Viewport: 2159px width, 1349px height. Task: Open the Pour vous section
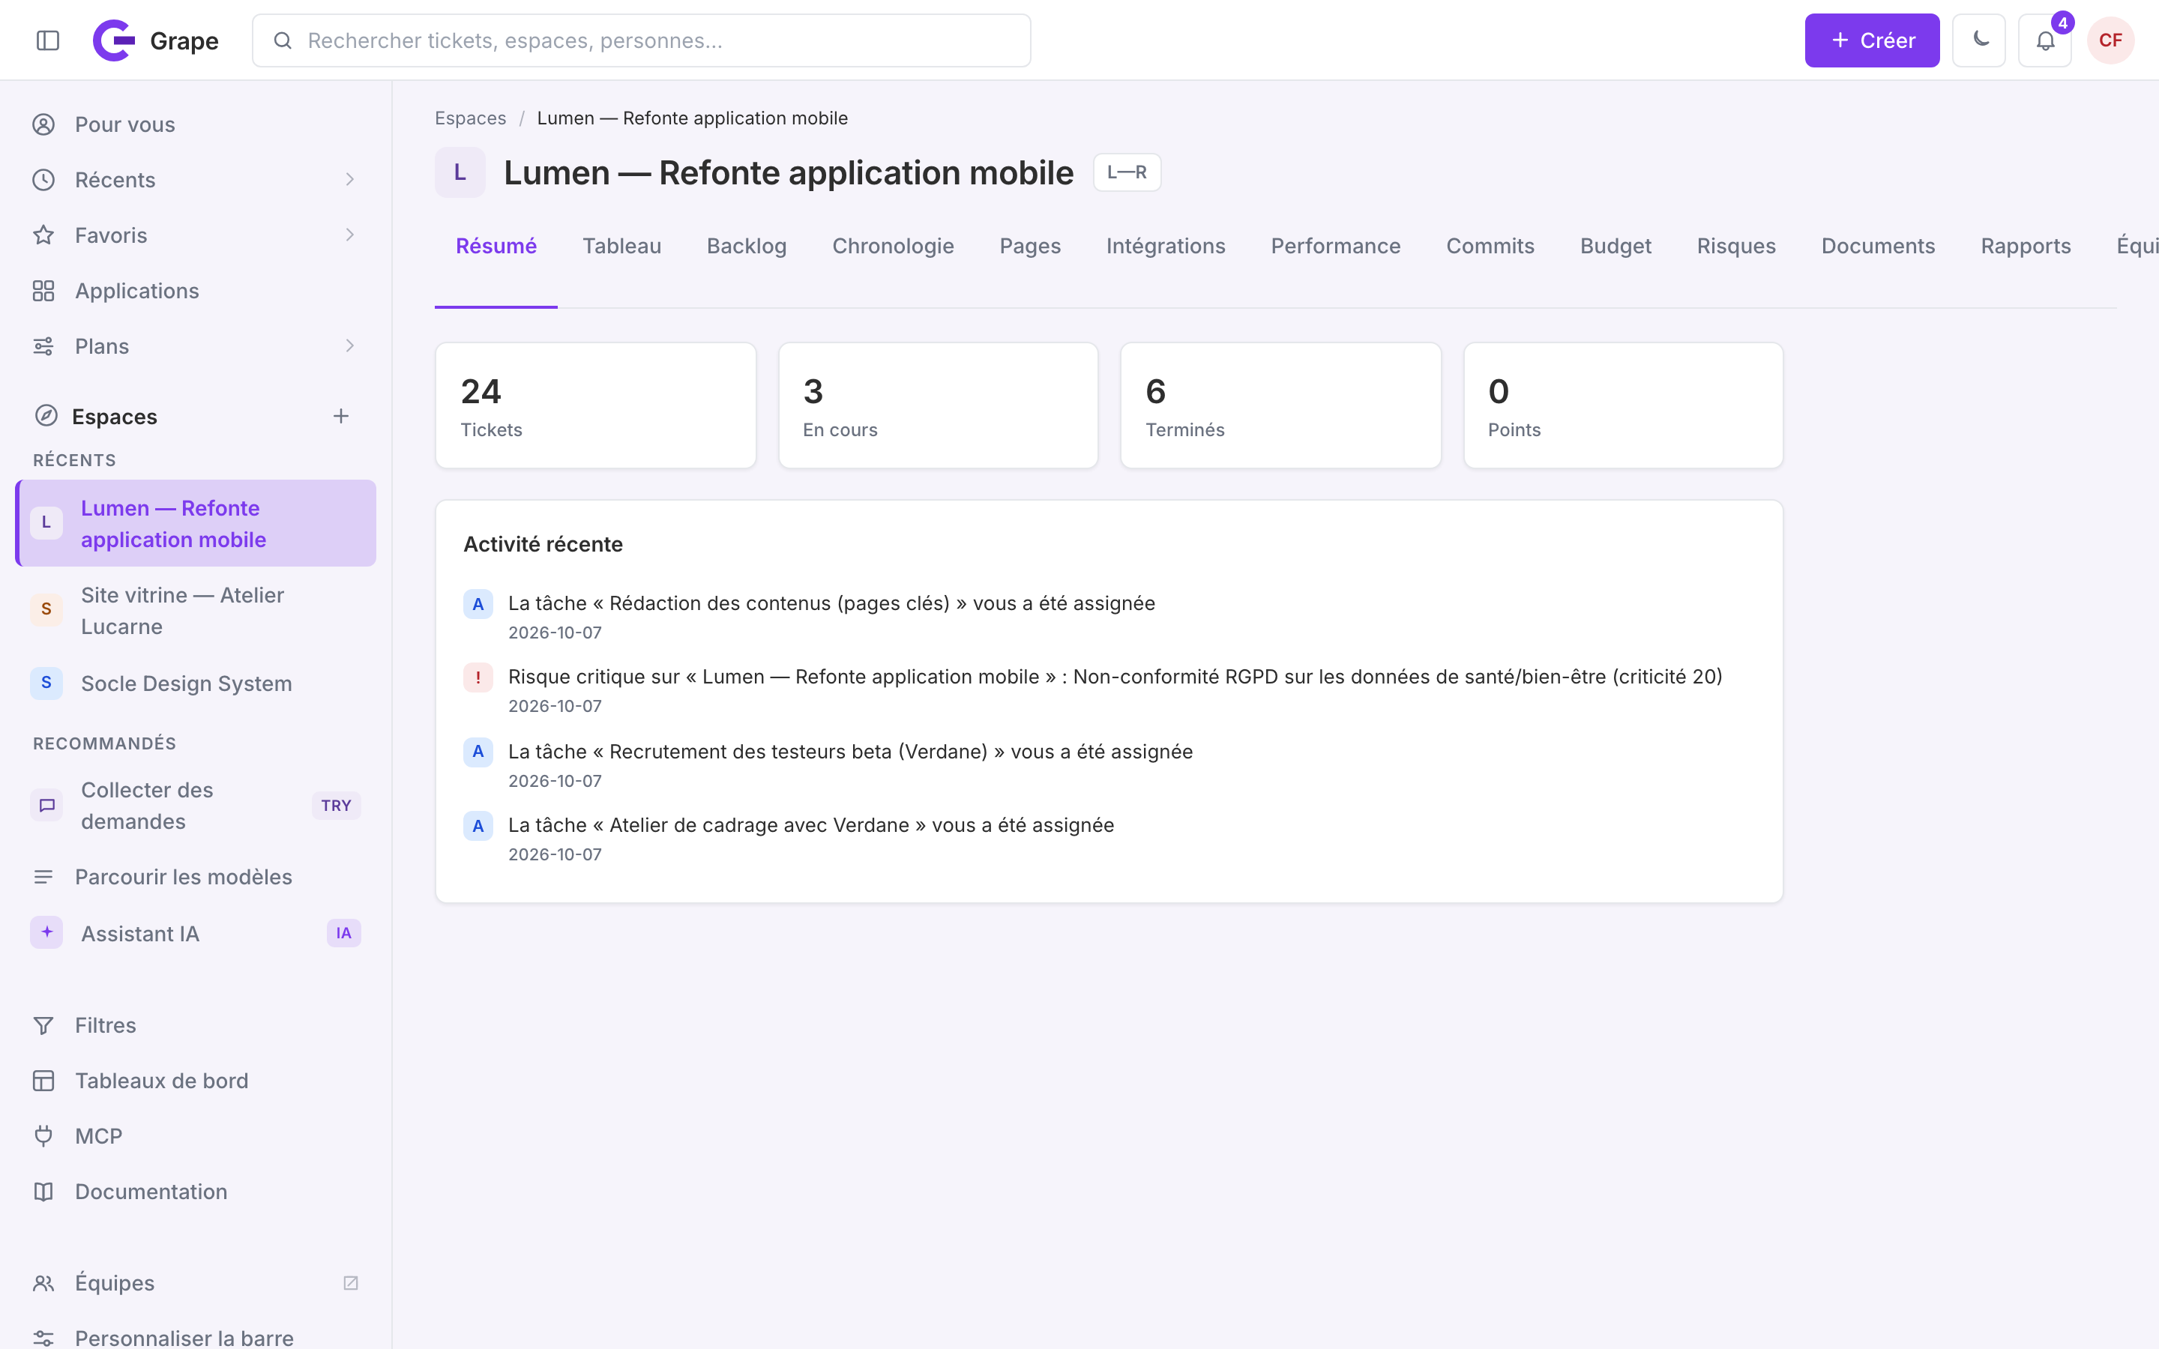pyautogui.click(x=196, y=124)
